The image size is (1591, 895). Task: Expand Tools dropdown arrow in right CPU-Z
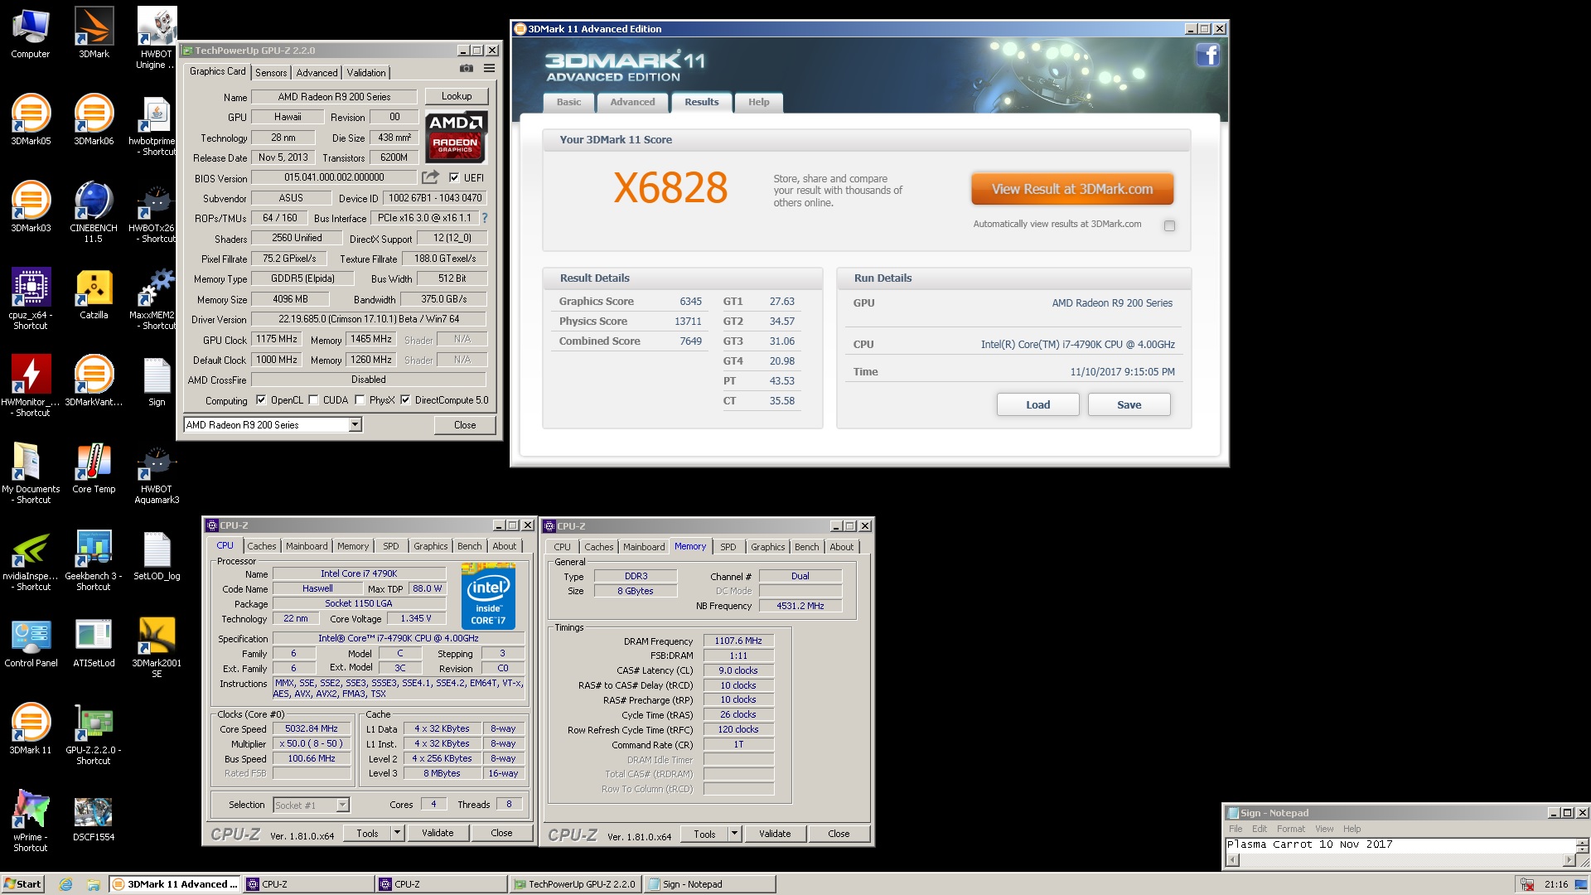734,834
